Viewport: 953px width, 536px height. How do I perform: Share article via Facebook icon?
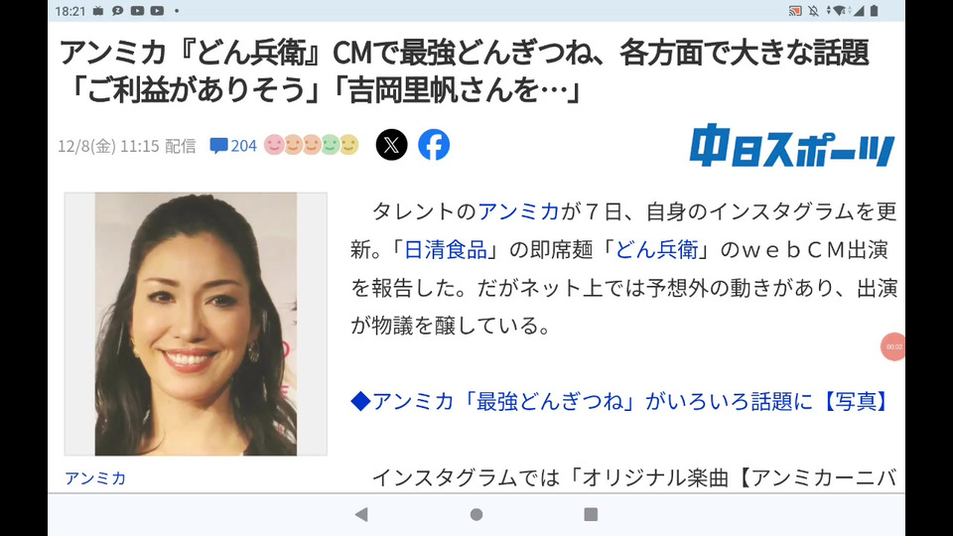pos(434,145)
